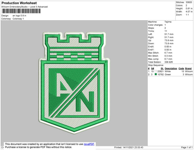
Task: Click the 'Code' column header
Action: pyautogui.click(x=181, y=69)
